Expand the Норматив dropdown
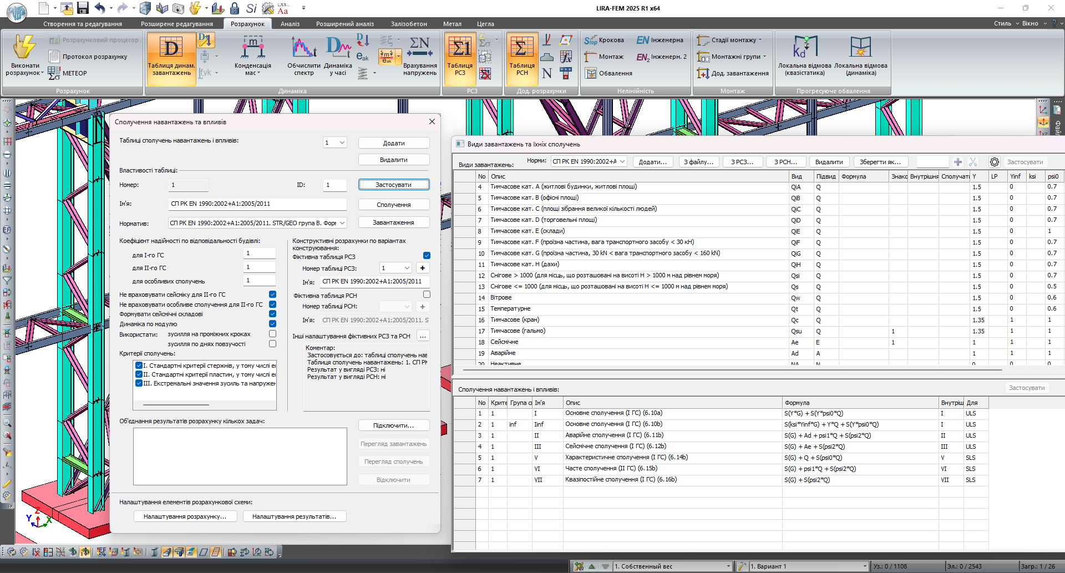Viewport: 1065px width, 573px height. (x=342, y=223)
